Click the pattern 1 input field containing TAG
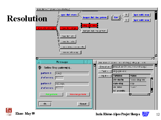Viewport: 161px width, 120px height. coord(72,73)
